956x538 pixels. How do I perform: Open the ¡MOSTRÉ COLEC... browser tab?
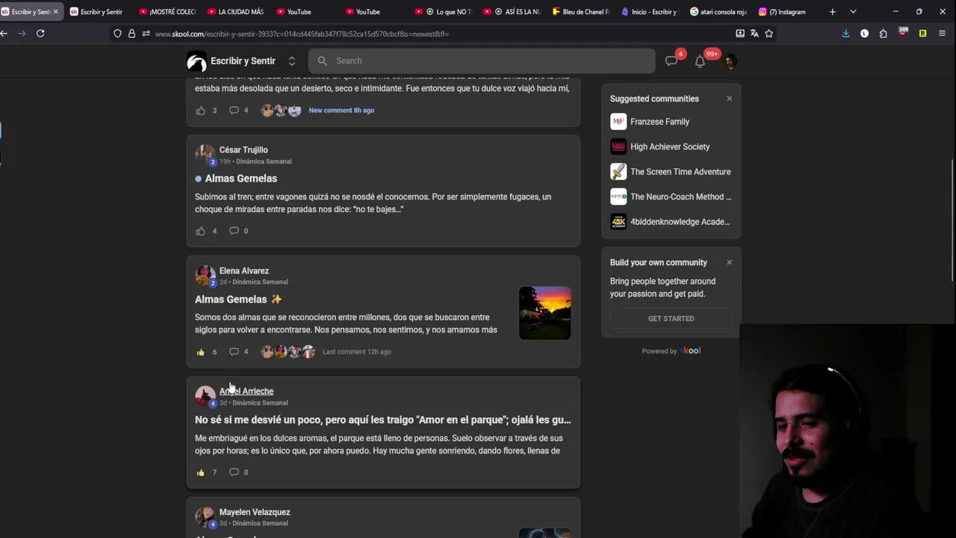(x=167, y=12)
